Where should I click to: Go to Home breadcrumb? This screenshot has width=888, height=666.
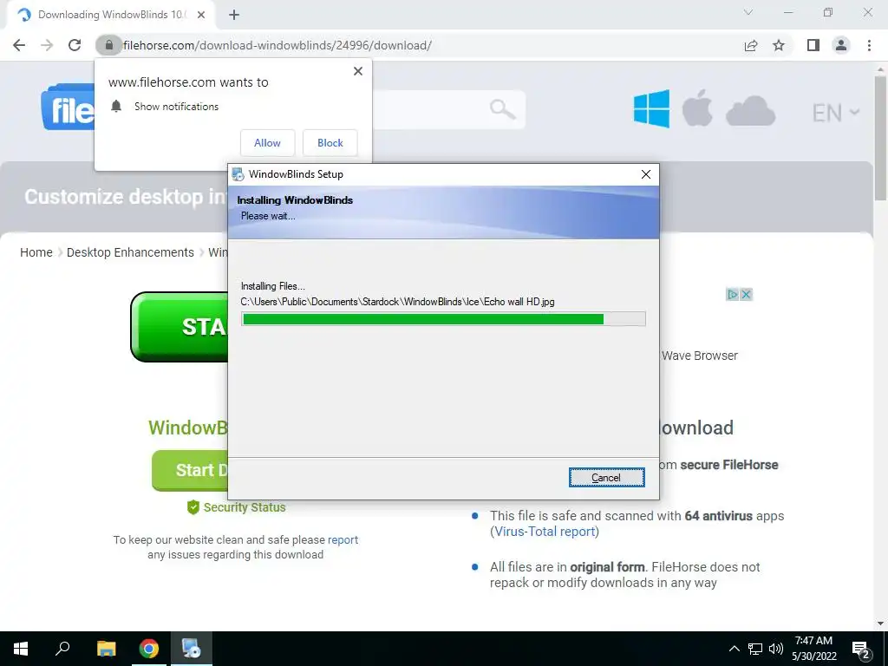36,252
